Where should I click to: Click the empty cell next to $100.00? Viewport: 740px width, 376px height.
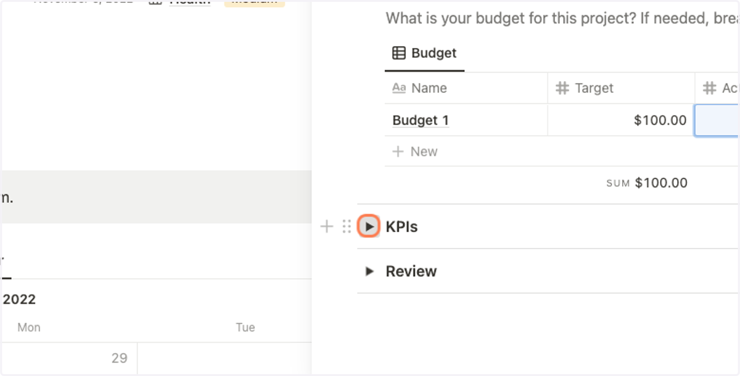point(717,120)
